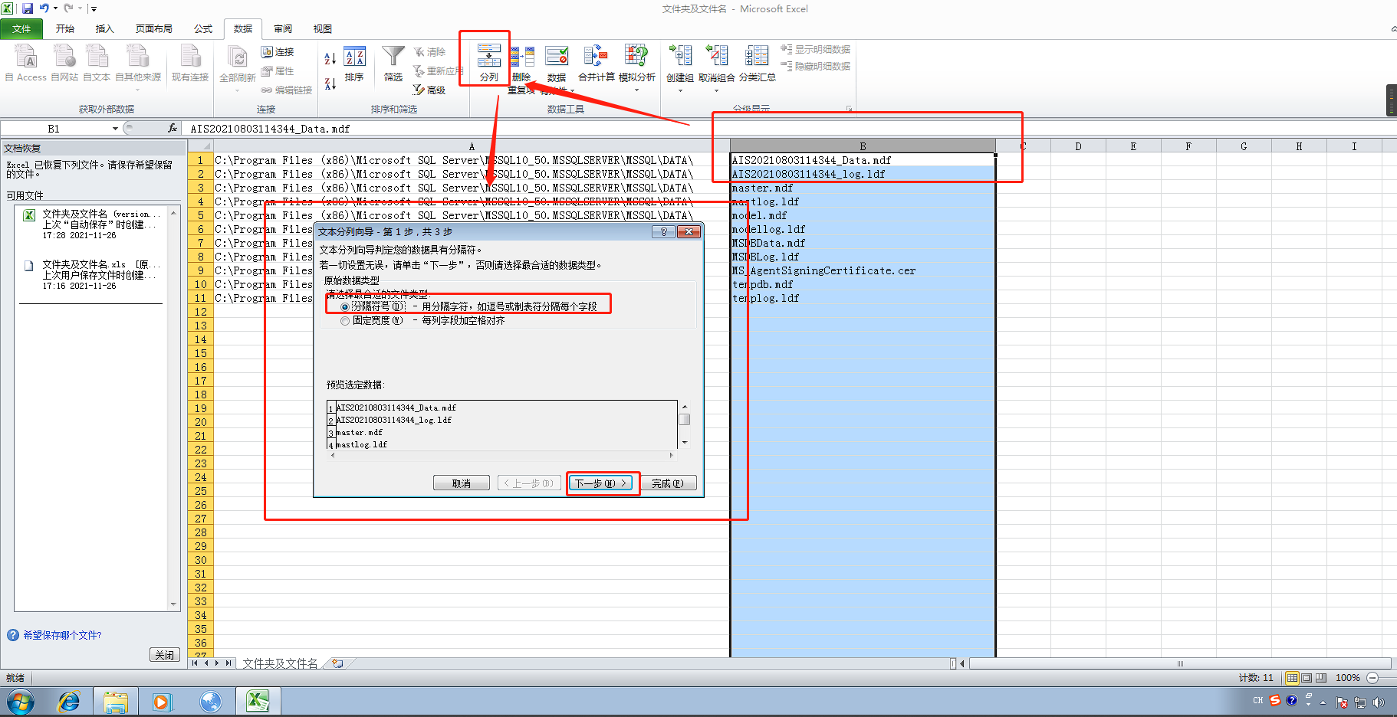Switch to the 视图 ribbon tab
1397x717 pixels.
click(x=323, y=28)
